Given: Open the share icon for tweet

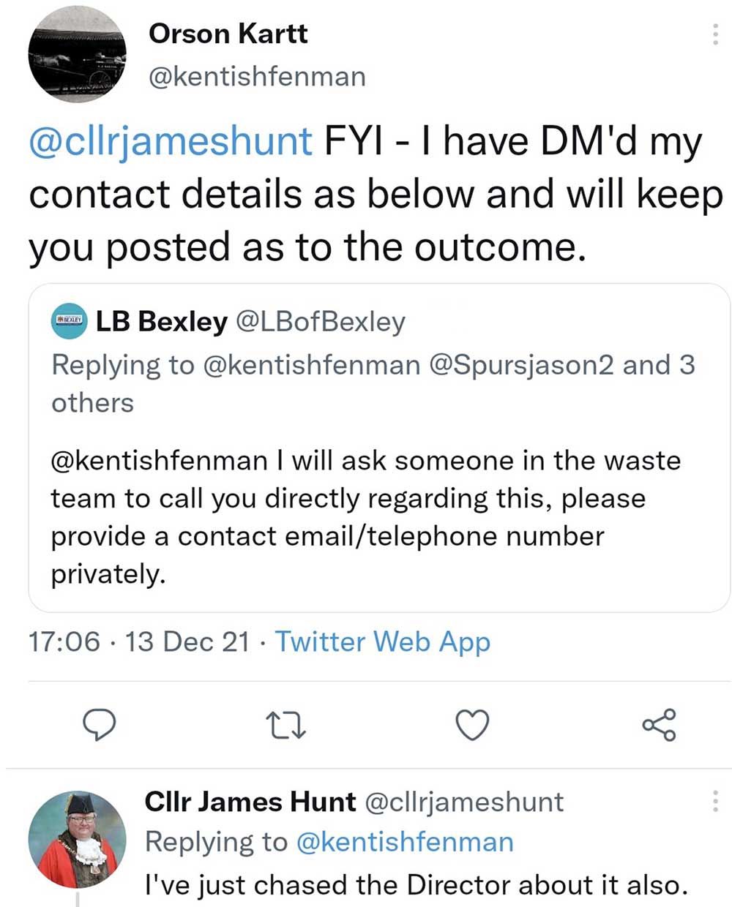Looking at the screenshot, I should coord(659,725).
